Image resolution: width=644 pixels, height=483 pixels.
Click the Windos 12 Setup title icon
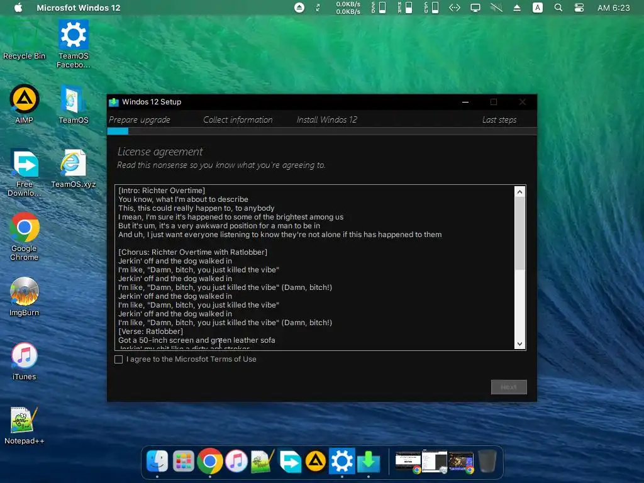(114, 102)
